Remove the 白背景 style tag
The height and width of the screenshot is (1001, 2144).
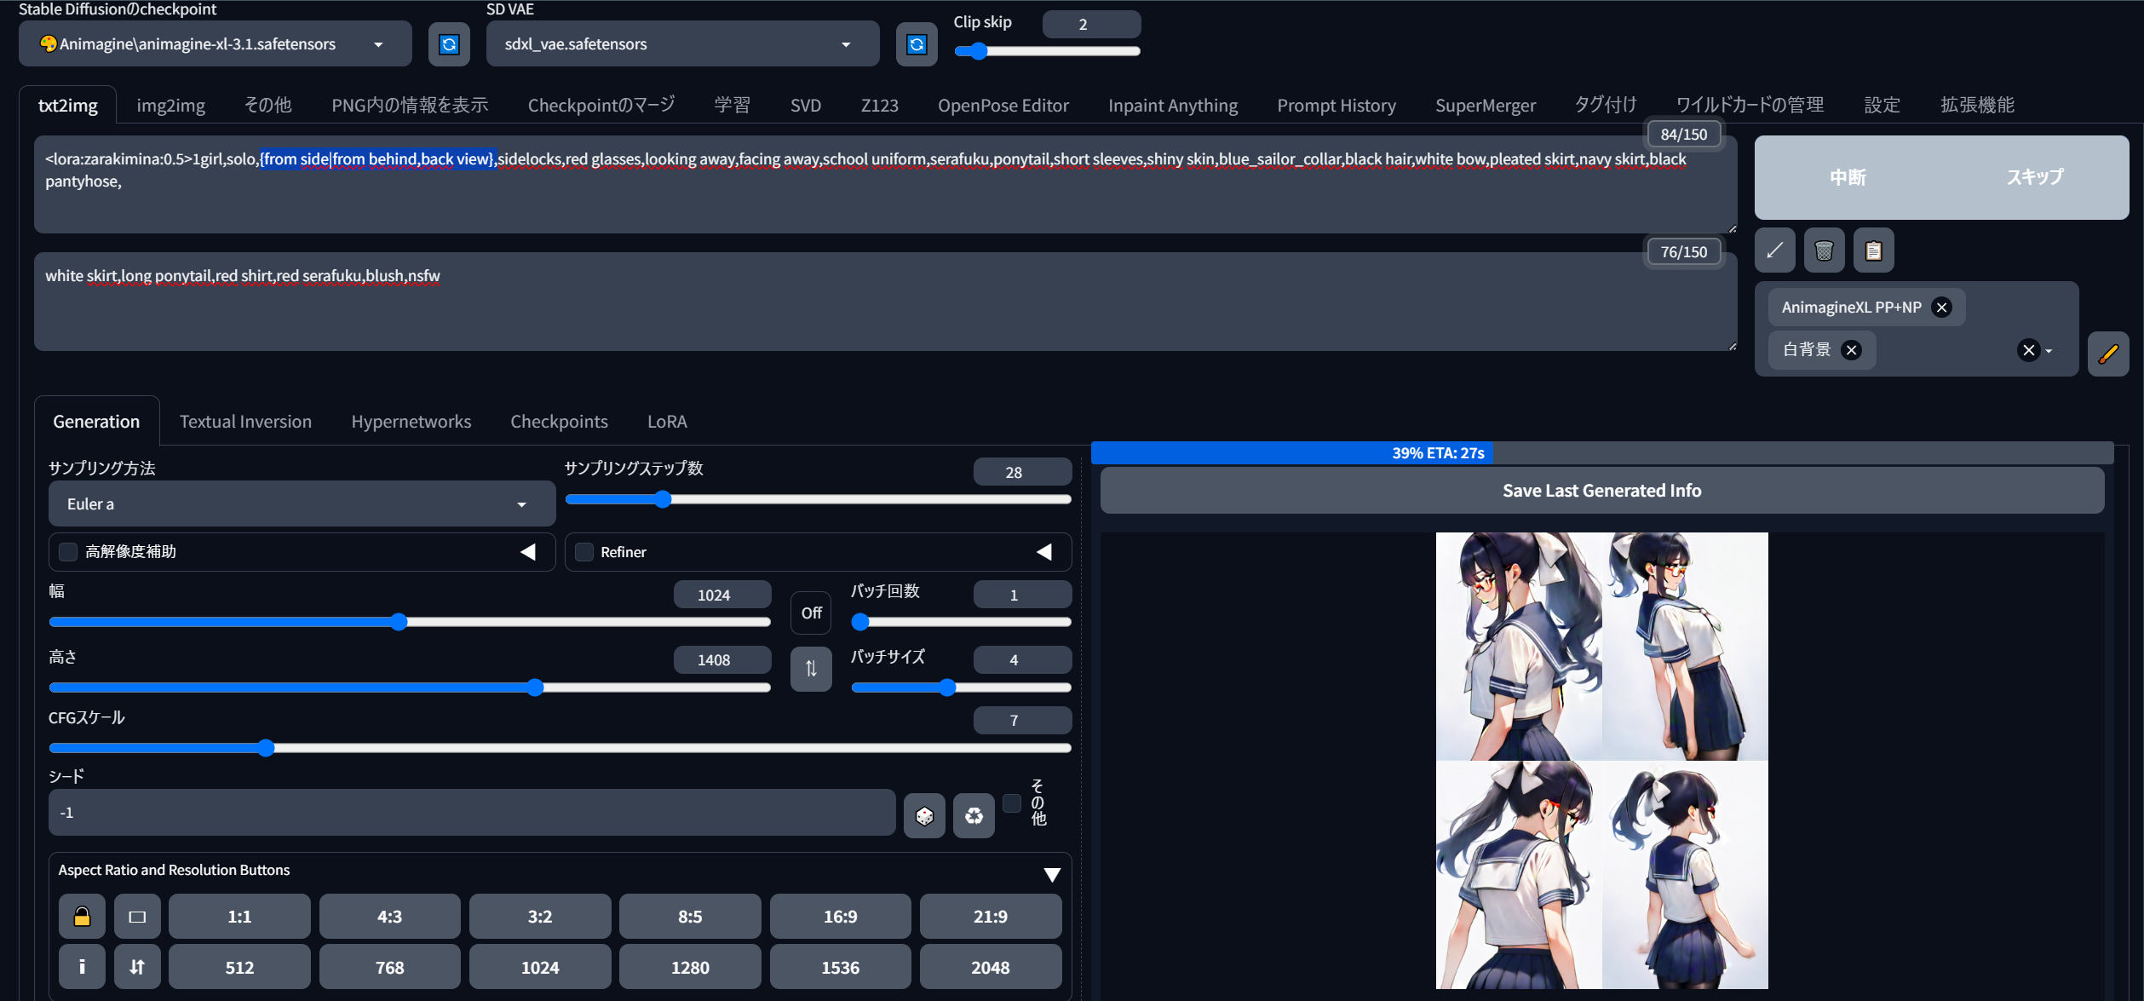pyautogui.click(x=1851, y=350)
